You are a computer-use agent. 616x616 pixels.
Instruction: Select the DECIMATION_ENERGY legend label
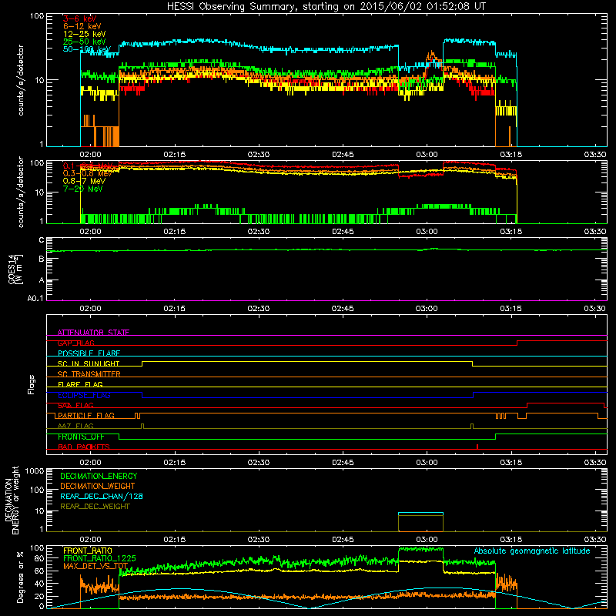(99, 476)
